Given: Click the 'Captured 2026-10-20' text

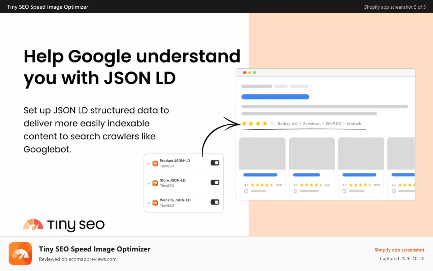Looking at the screenshot, I should click(402, 259).
